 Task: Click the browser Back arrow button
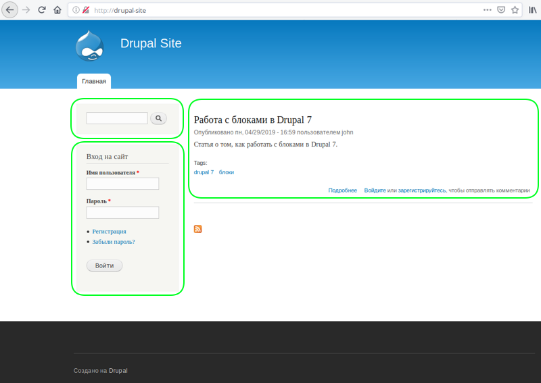point(9,9)
